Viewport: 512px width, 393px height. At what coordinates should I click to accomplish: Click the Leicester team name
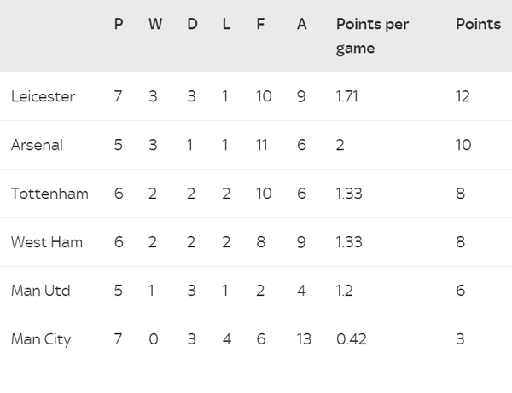coord(44,96)
